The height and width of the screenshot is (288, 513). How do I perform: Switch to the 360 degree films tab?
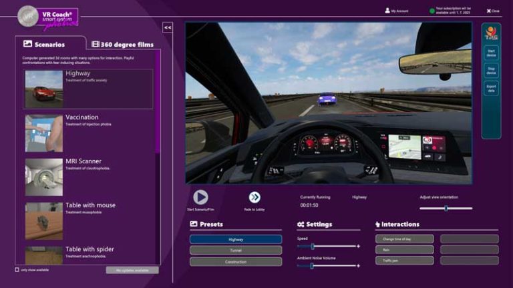tap(123, 45)
